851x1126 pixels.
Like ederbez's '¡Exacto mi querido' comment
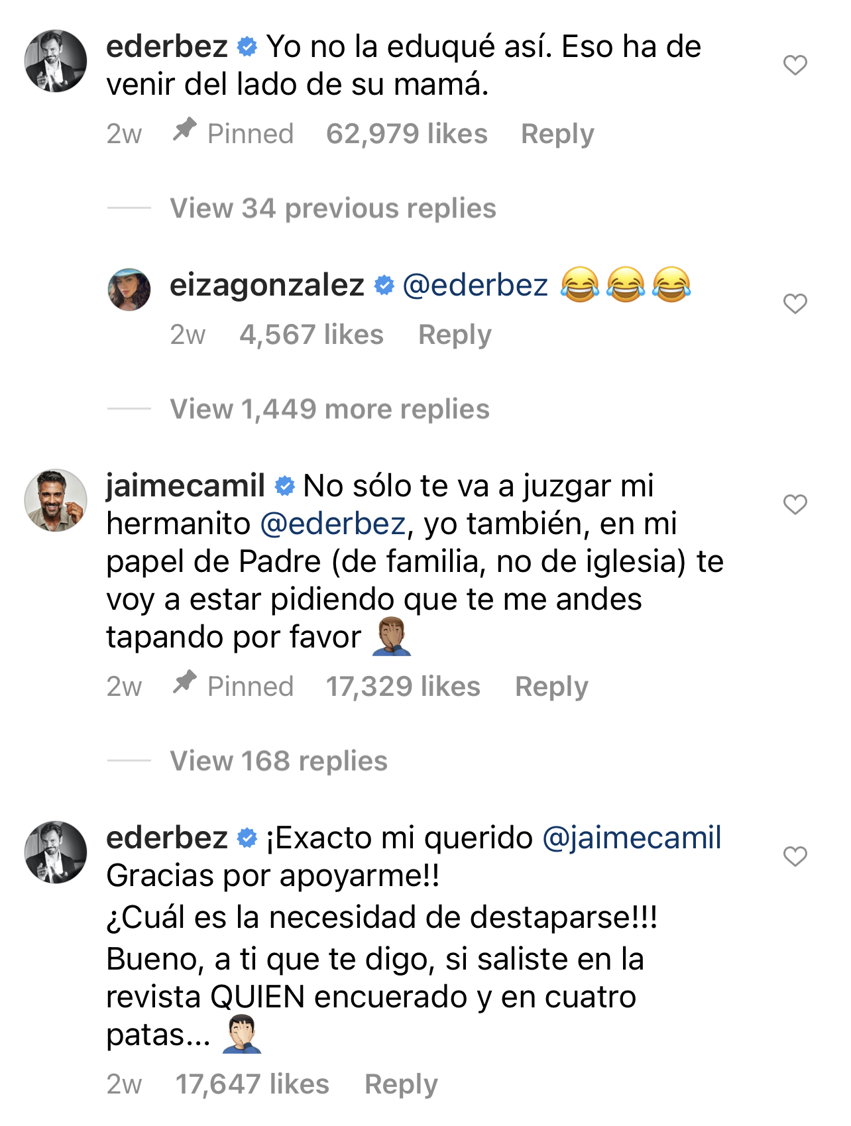795,856
